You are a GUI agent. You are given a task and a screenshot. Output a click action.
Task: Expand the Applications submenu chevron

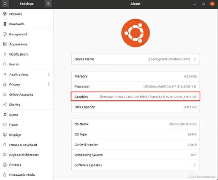(49, 75)
